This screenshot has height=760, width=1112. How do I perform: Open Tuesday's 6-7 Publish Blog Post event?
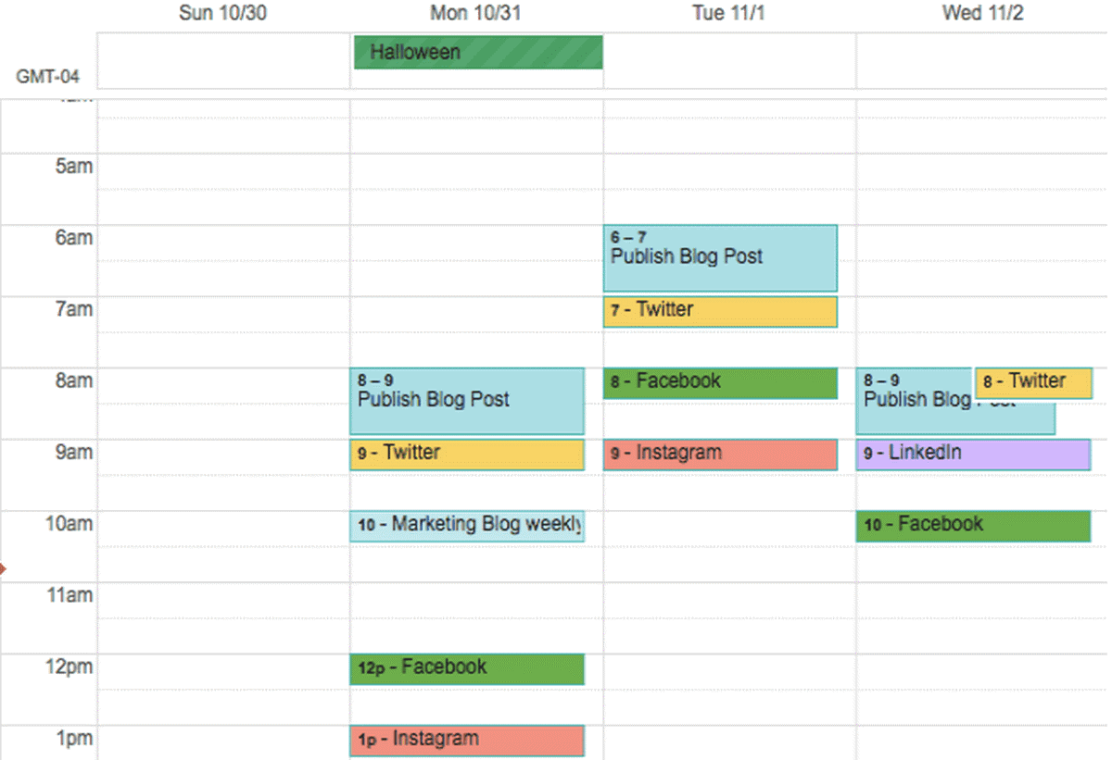tap(720, 257)
